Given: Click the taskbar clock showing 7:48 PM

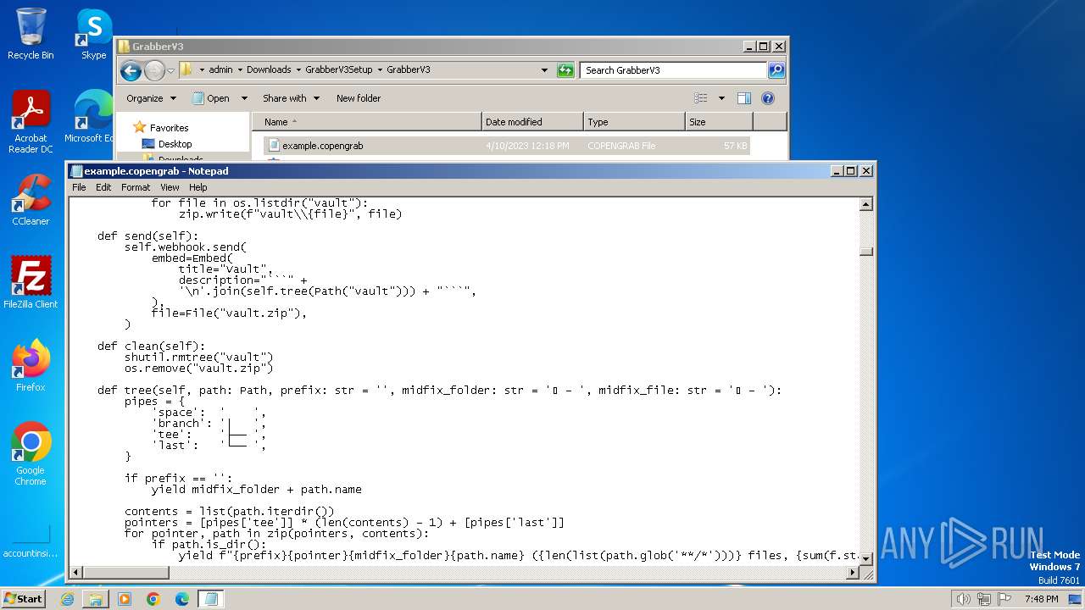Looking at the screenshot, I should click(x=1041, y=599).
